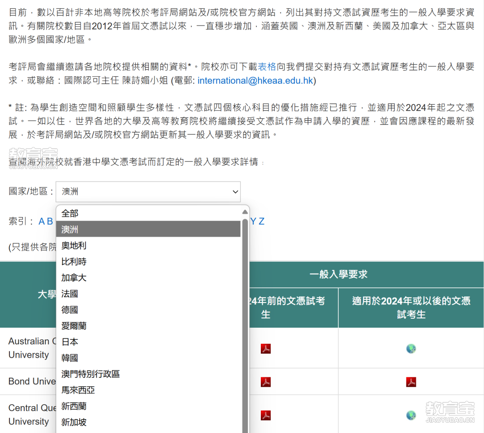Open pre-2024 PDF for Australian Catholic University

(265, 348)
